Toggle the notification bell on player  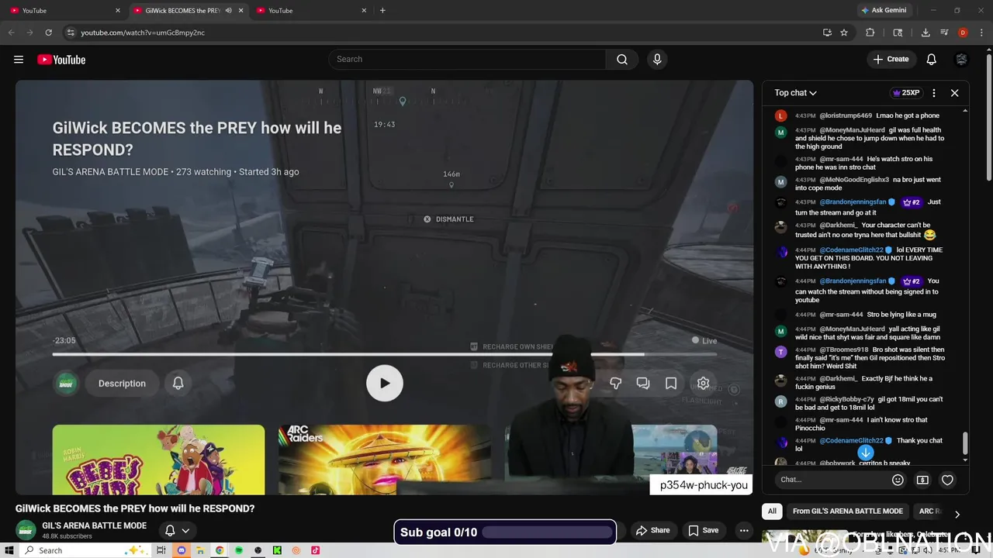point(178,383)
